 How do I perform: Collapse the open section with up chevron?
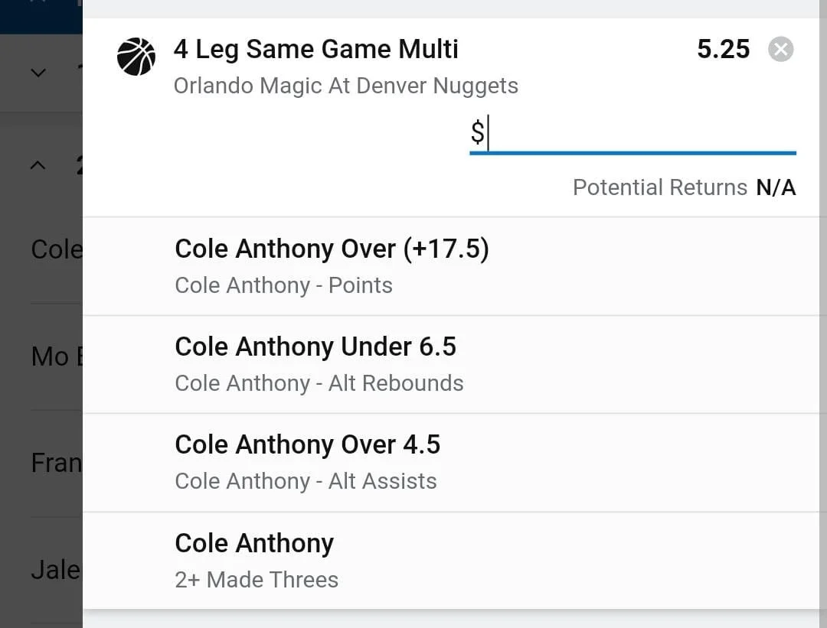(38, 165)
